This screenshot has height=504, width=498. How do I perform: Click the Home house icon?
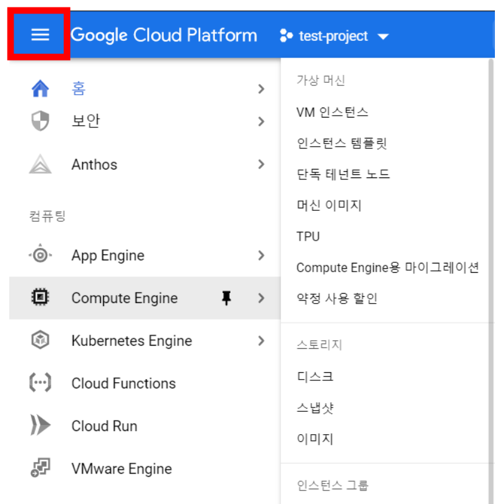[40, 88]
